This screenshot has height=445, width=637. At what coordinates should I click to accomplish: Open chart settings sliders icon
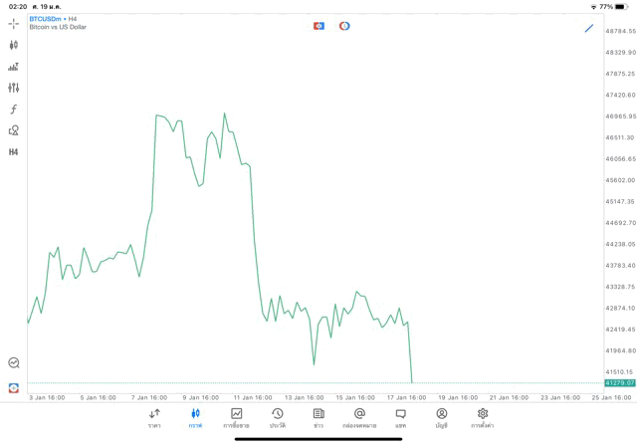(x=13, y=88)
